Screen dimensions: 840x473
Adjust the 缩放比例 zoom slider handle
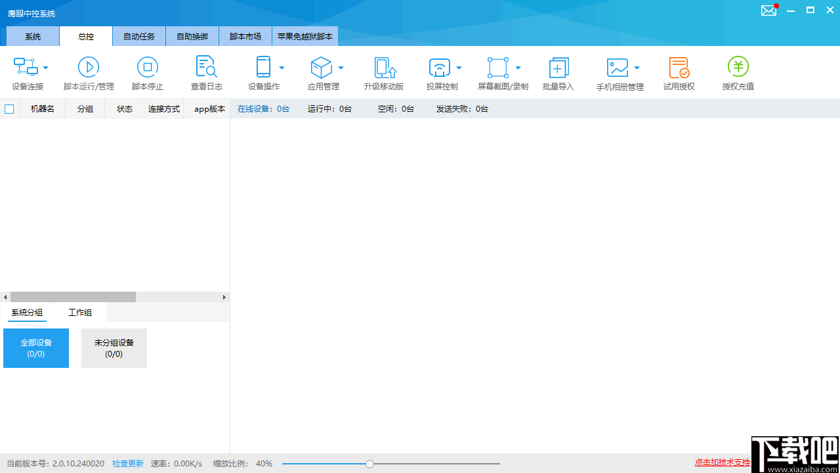369,463
